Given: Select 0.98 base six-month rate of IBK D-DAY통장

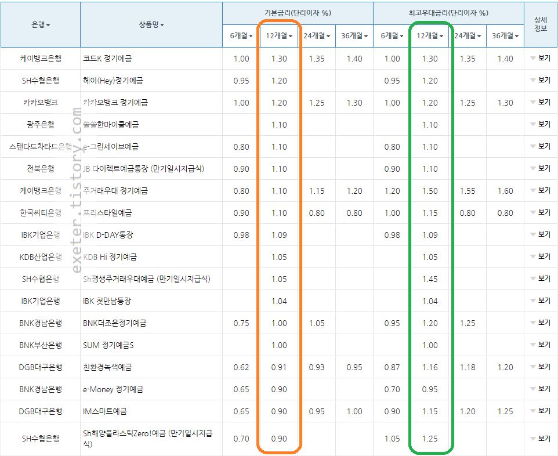Looking at the screenshot, I should tap(241, 235).
